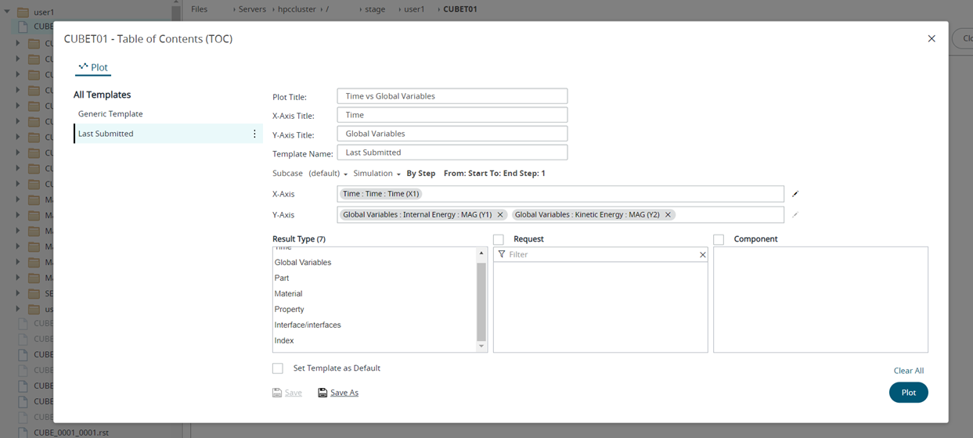
Task: Click the filter funnel icon in Request
Action: [x=502, y=254]
